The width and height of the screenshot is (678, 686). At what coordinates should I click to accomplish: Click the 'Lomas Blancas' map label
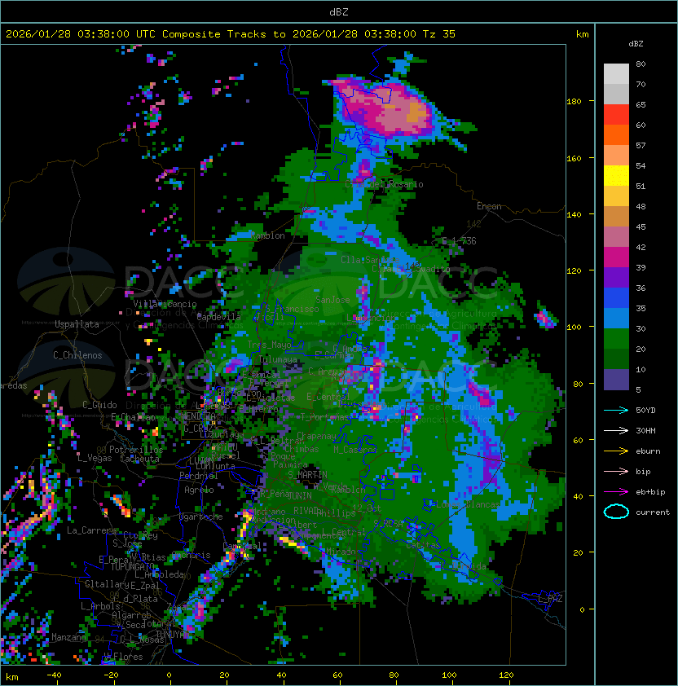tap(468, 504)
